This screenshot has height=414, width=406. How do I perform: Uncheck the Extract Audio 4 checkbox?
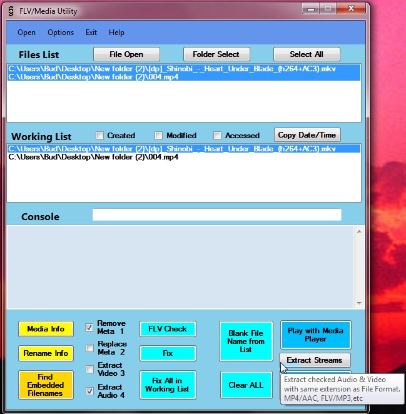point(89,391)
